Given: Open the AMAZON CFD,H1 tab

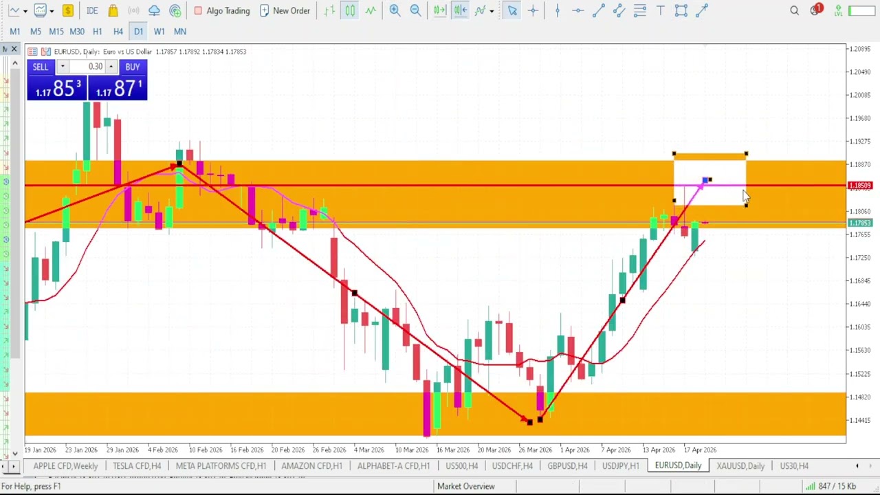Looking at the screenshot, I should pyautogui.click(x=311, y=465).
